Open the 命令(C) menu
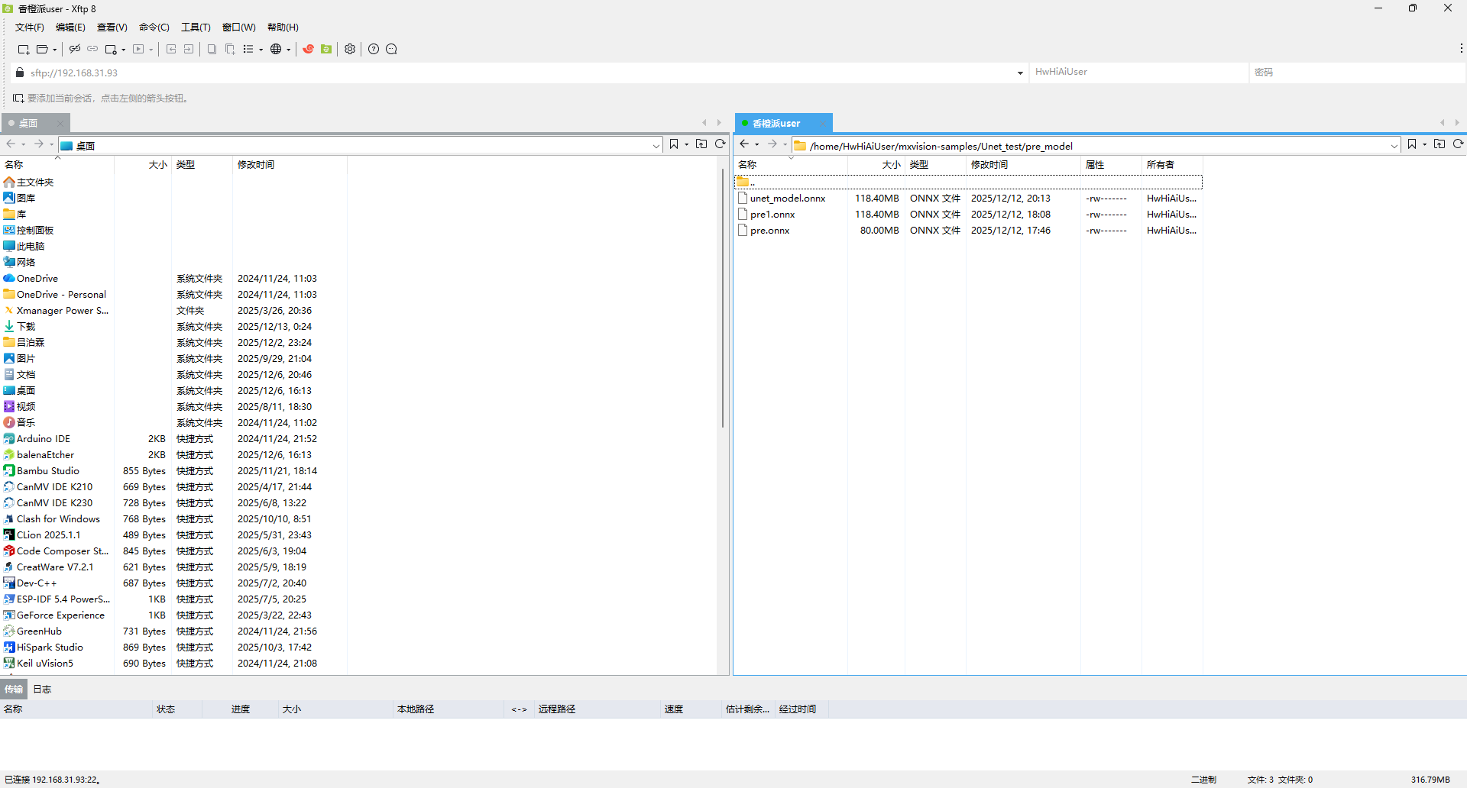1467x788 pixels. tap(154, 27)
